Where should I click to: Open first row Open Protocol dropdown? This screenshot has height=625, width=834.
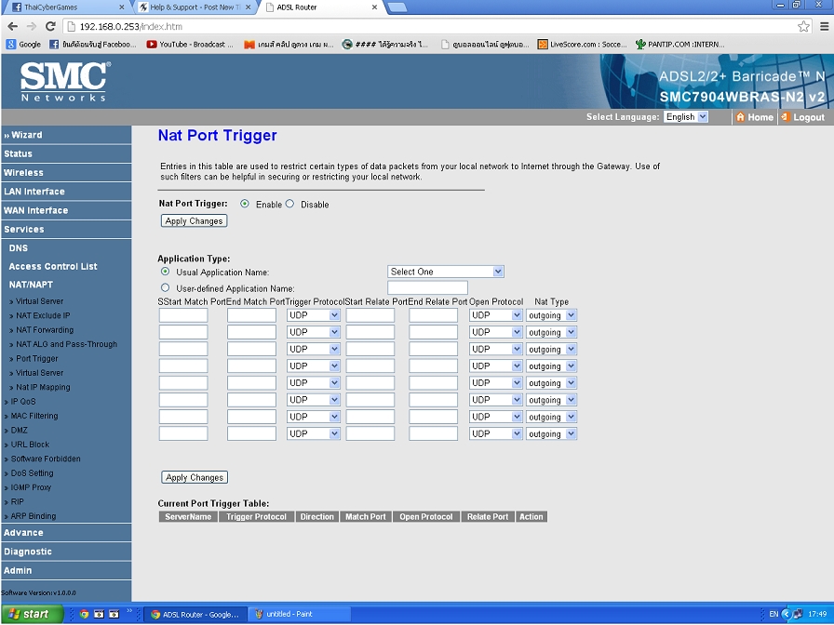coord(495,315)
